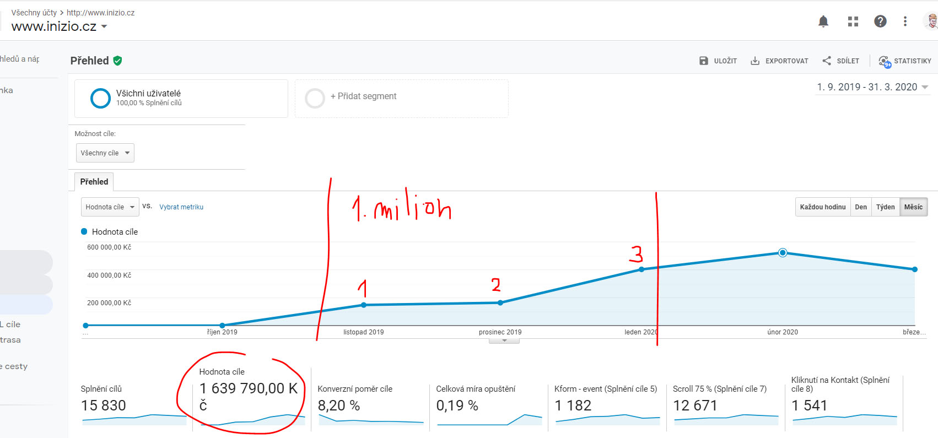The image size is (938, 438).
Task: Click the EXPORTOVAT download icon
Action: (755, 61)
